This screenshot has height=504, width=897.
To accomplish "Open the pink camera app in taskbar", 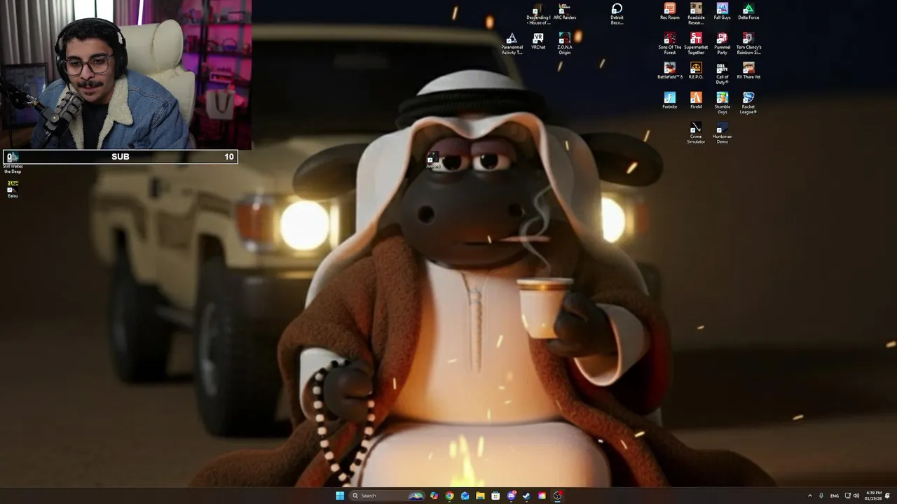I will (542, 496).
